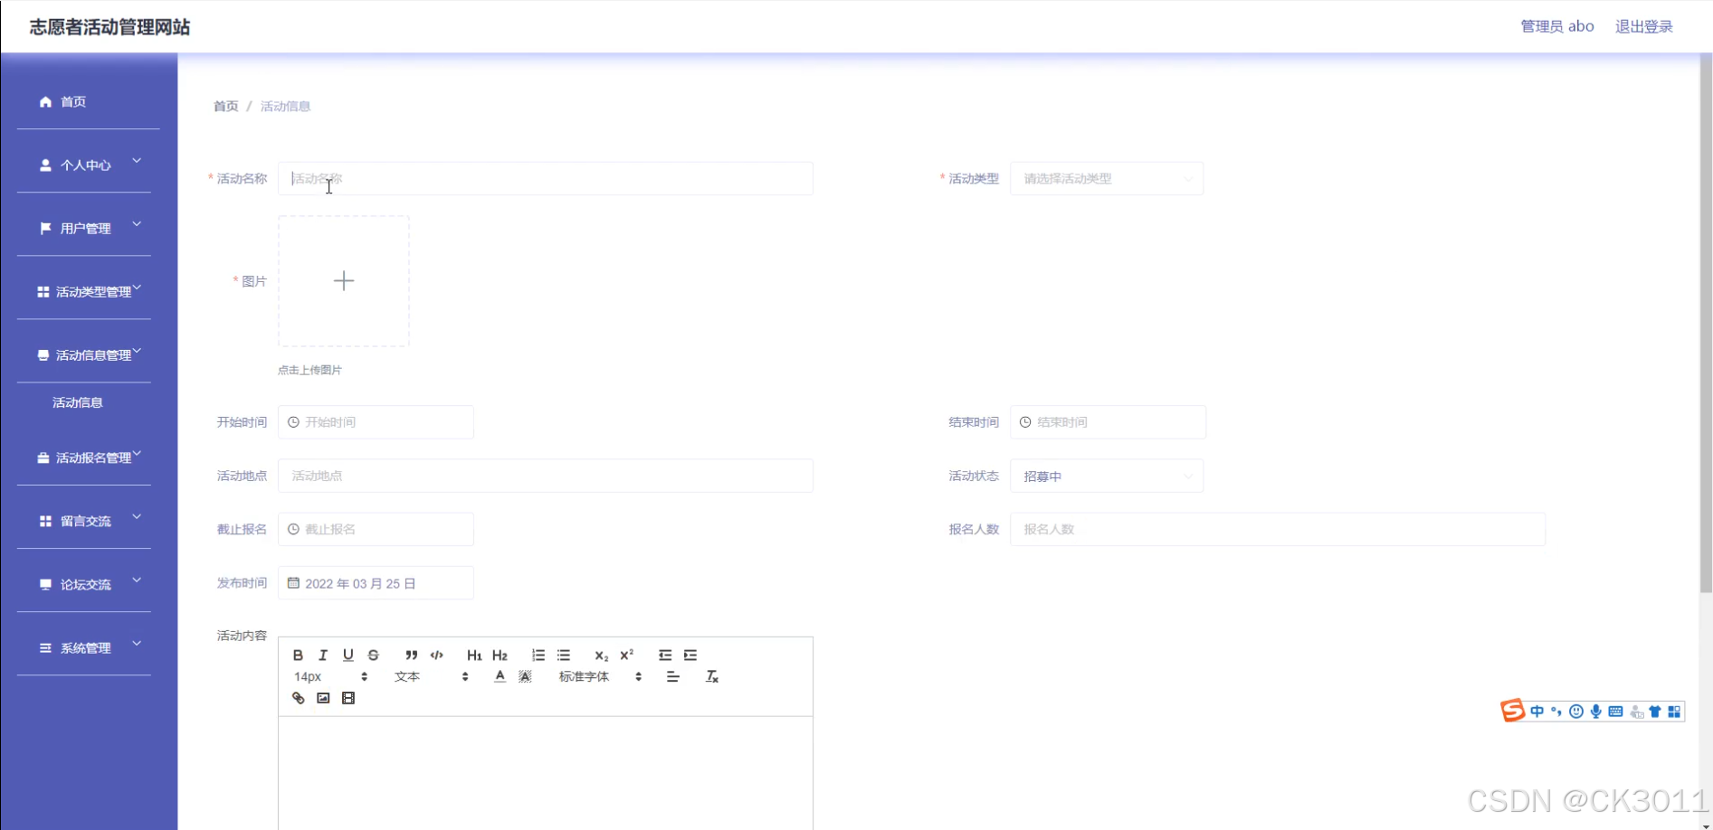Toggle italic formatting in the editor

click(323, 656)
